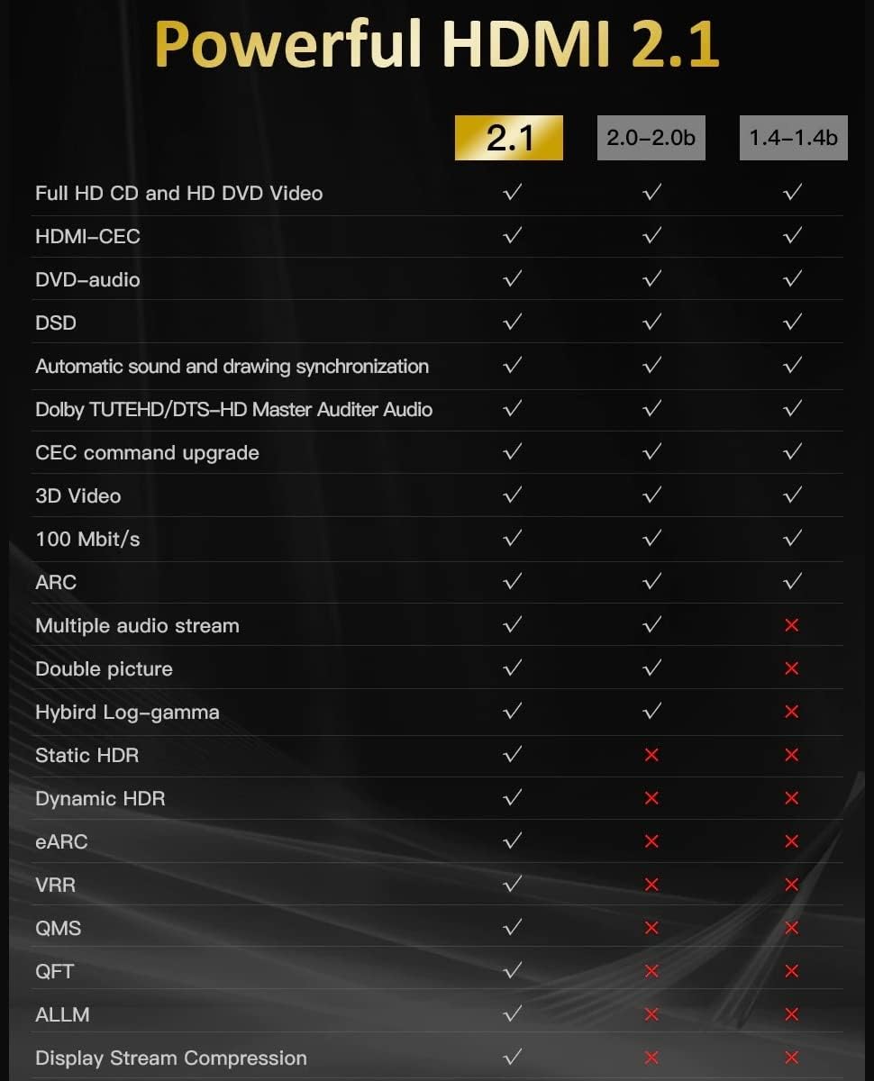Click the QFT feature label
The image size is (874, 1081).
(x=54, y=971)
